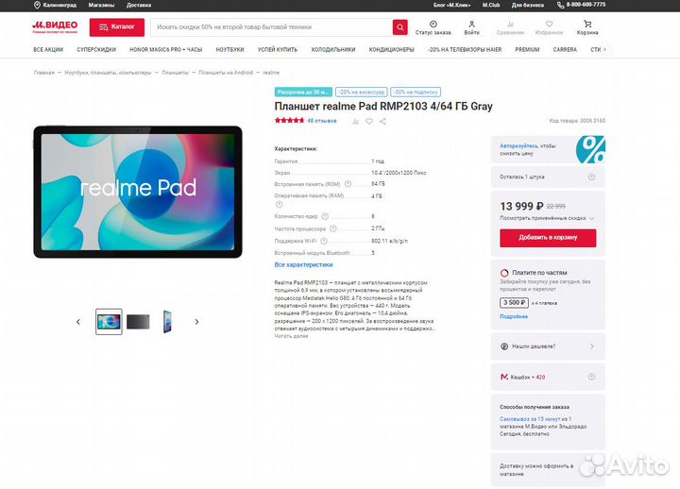The width and height of the screenshot is (680, 489).
Task: Open the cart icon (Корзина)
Action: 587,26
